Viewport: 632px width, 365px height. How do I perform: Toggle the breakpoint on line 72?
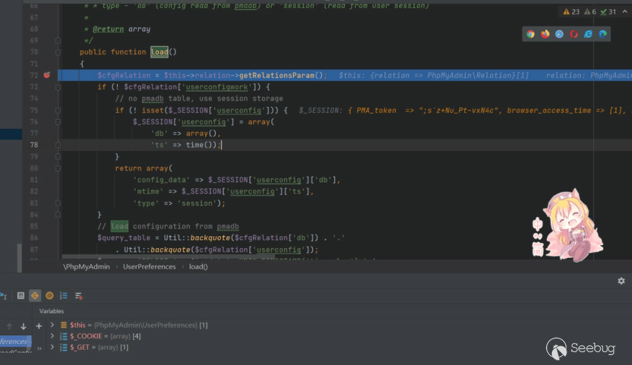[x=47, y=75]
